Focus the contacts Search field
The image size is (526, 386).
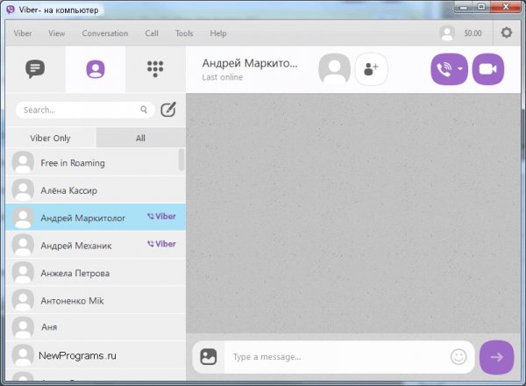point(85,110)
